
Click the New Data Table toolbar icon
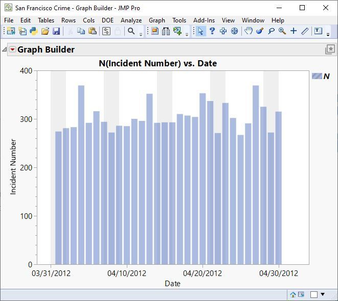[x=11, y=31]
